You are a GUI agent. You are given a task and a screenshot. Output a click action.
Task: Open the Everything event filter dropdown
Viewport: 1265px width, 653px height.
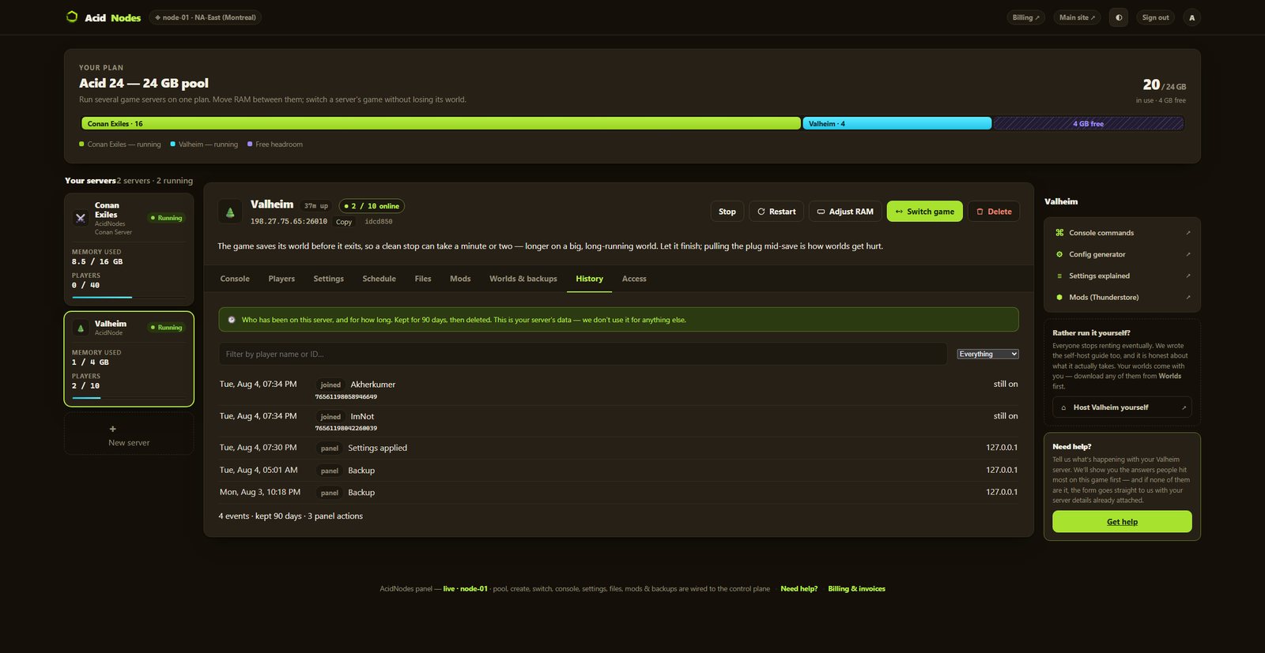pos(987,354)
